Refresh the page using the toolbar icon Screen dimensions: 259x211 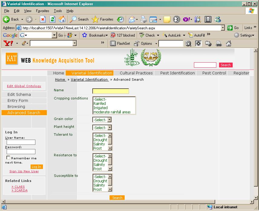pos(52,19)
